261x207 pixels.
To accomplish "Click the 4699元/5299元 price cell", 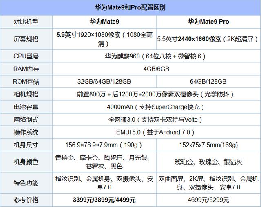I will click(x=208, y=200).
